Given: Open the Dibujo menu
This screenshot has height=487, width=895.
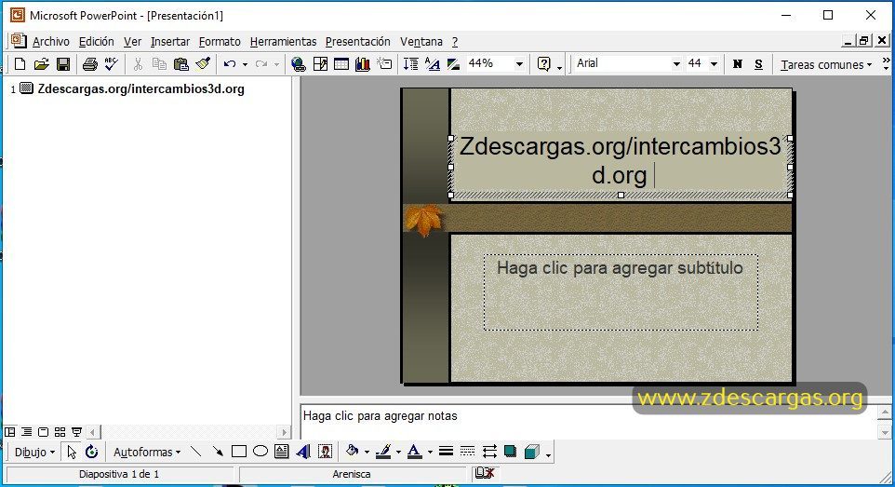Looking at the screenshot, I should point(34,453).
